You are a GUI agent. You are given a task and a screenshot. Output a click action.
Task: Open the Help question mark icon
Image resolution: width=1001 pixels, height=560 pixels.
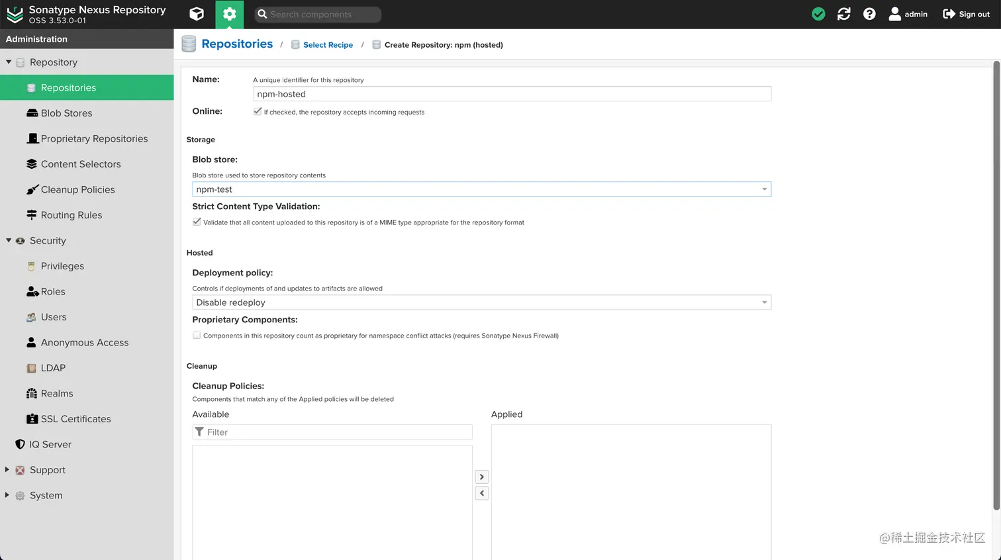[869, 14]
